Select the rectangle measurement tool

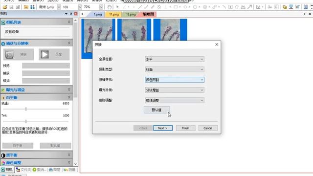pos(176,7)
